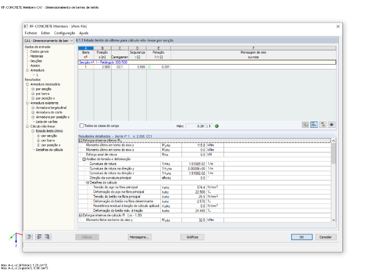Click the details scrollbar down arrow
The height and width of the screenshot is (275, 367).
[x=334, y=220]
